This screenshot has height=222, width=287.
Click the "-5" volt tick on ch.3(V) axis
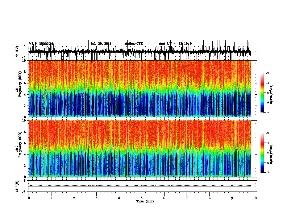coord(24,192)
